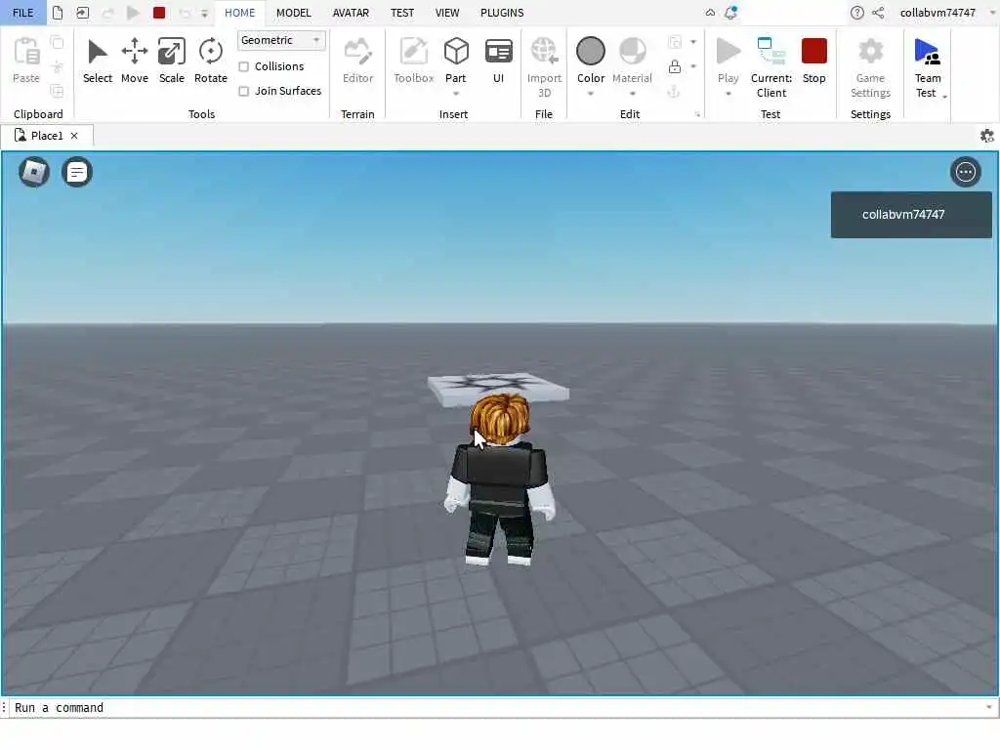1000x750 pixels.
Task: Click the Anchor icon
Action: point(674,92)
